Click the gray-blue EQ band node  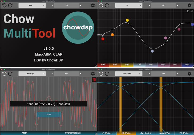click(152, 51)
